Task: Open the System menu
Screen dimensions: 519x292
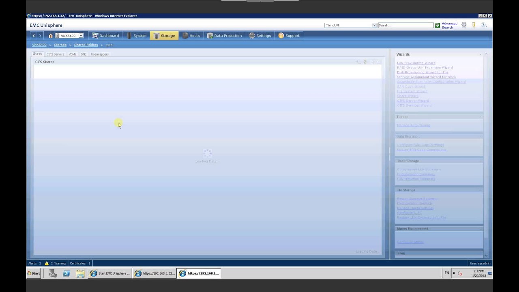Action: [137, 36]
